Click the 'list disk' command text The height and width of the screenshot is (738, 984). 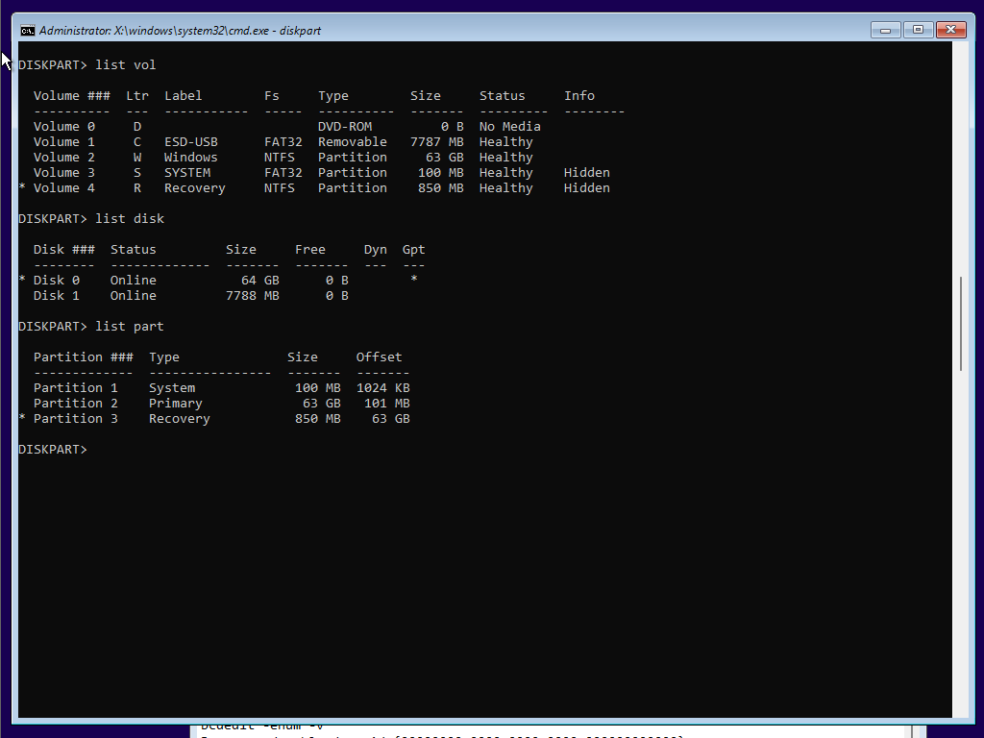130,219
